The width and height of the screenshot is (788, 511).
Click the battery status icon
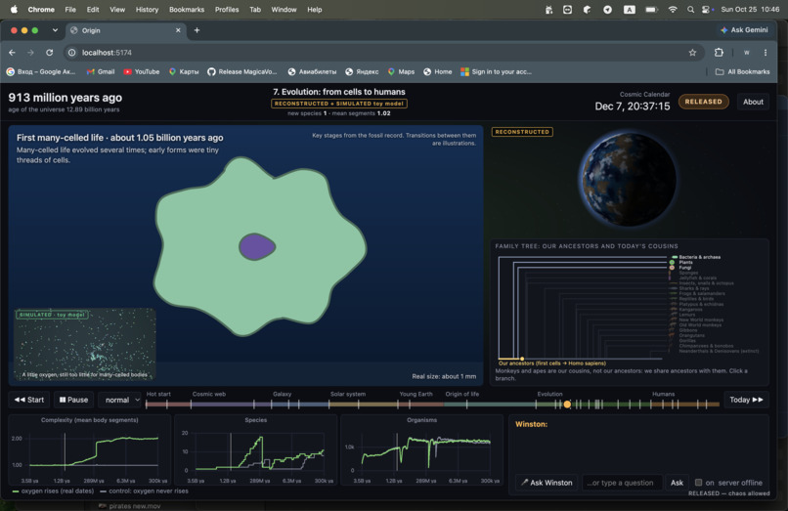(651, 9)
